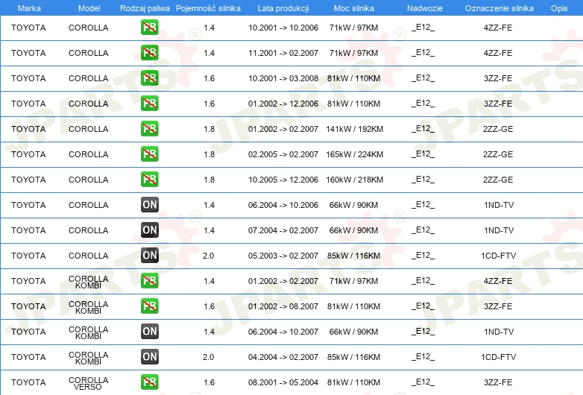The width and height of the screenshot is (583, 395).
Task: Select the production years 06.2004 -> 10.2007
Action: point(283,332)
